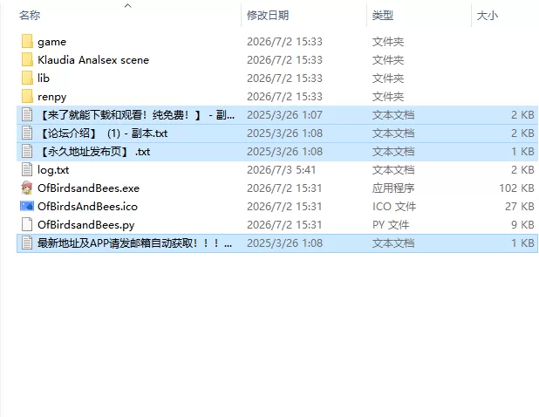This screenshot has width=539, height=417.
Task: Click the PY 文件 type cell
Action: coord(391,225)
